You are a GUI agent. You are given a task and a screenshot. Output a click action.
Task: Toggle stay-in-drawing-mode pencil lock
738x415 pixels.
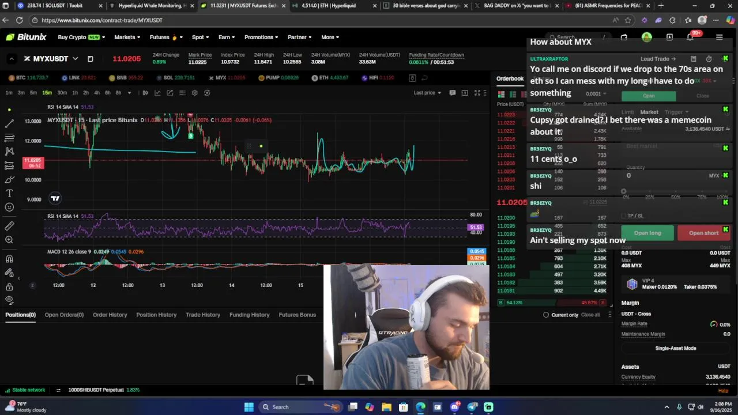pyautogui.click(x=9, y=273)
